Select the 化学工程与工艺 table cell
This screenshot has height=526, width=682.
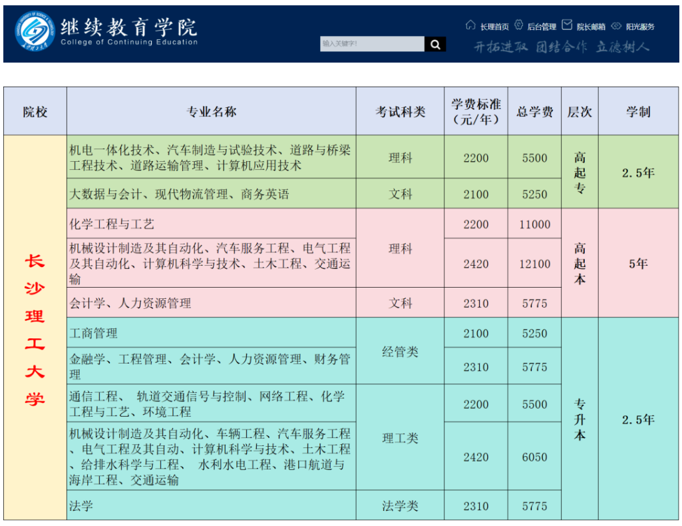tap(212, 224)
